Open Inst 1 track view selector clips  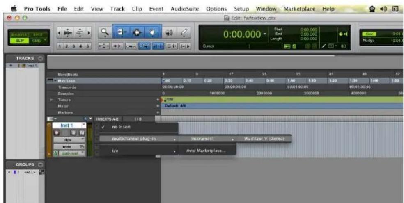(69, 140)
